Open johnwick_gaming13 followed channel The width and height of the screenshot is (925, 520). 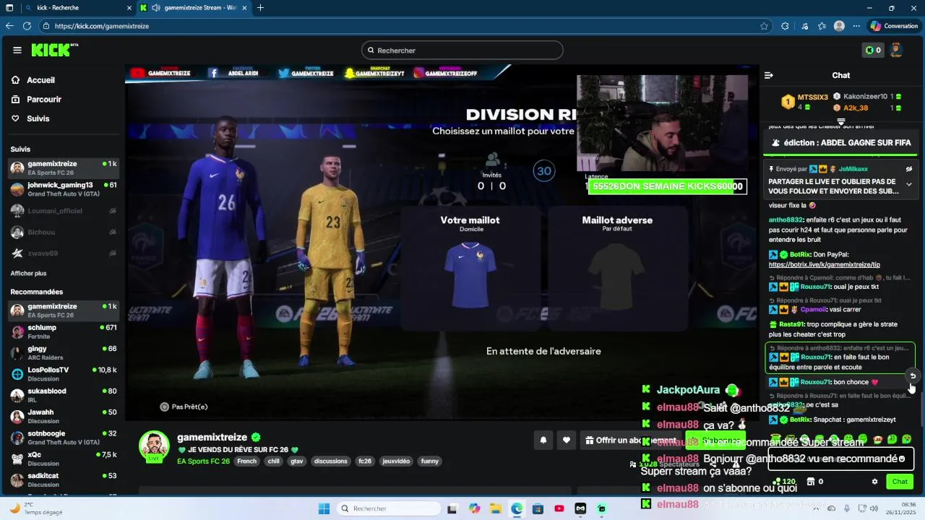(63, 189)
